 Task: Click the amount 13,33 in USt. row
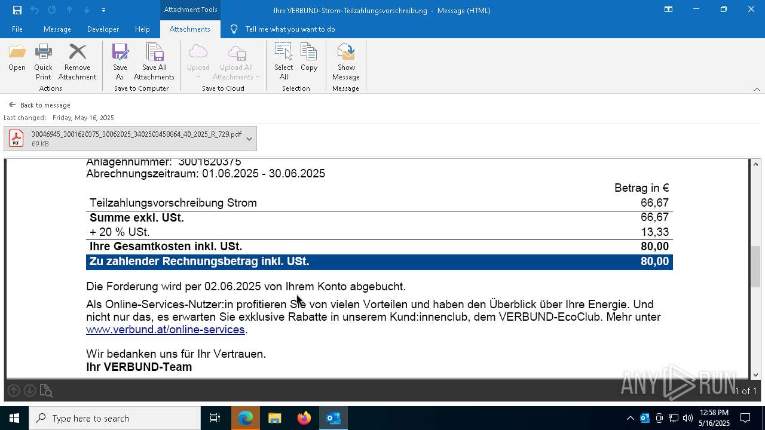(654, 232)
